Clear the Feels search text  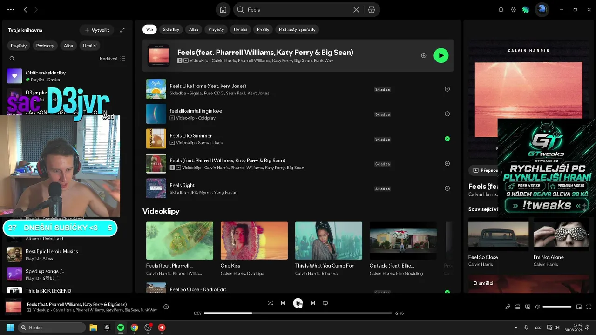click(356, 10)
